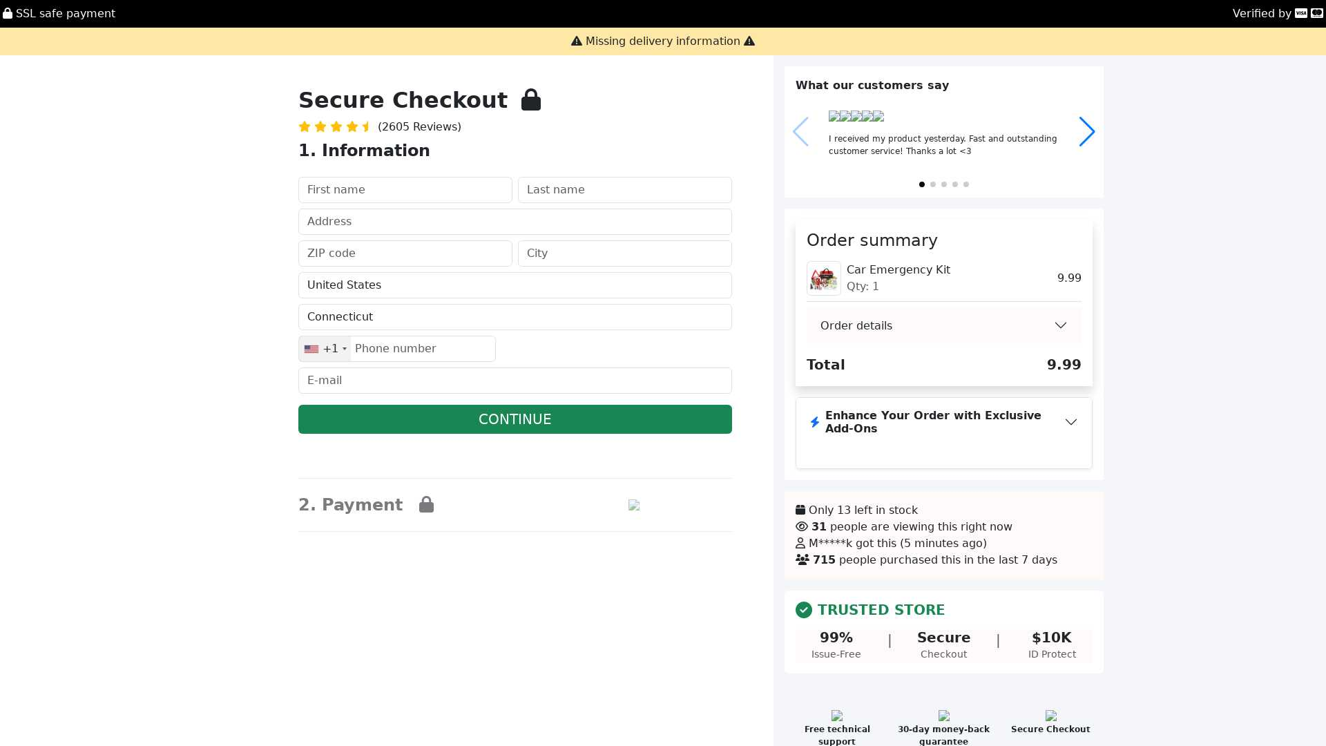Expand Enhance Your Order Add-Ons chevron
Image resolution: width=1326 pixels, height=746 pixels.
point(1071,422)
